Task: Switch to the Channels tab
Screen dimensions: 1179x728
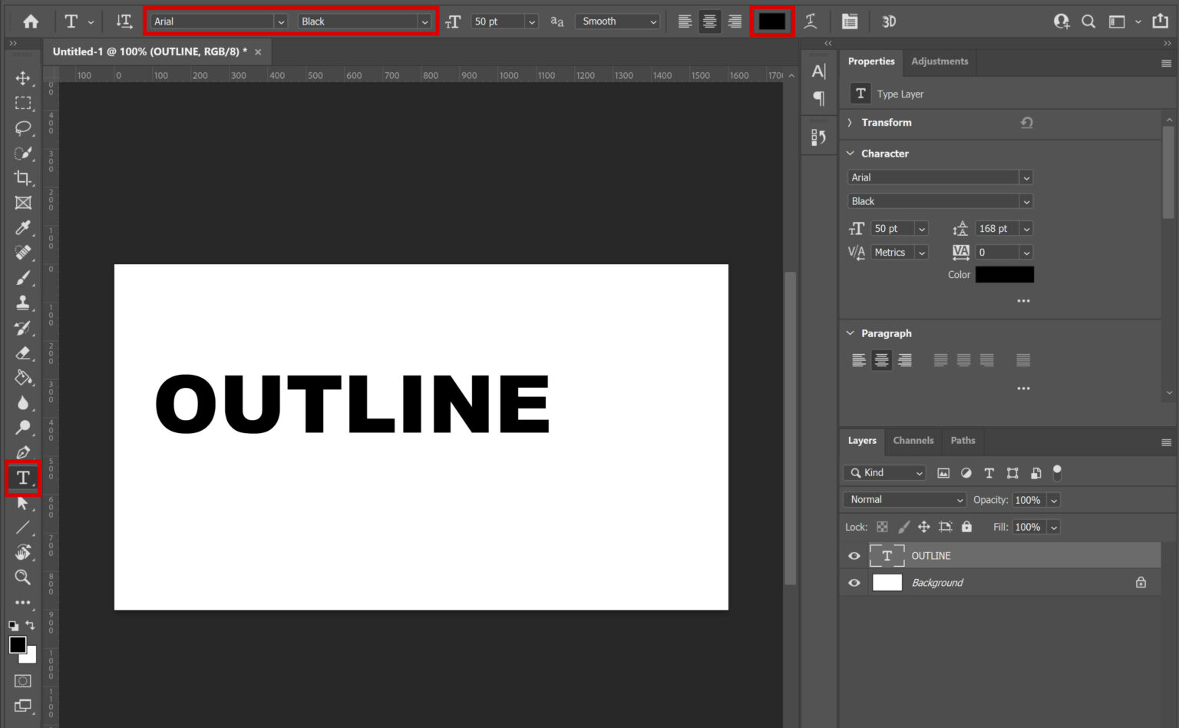Action: coord(913,441)
